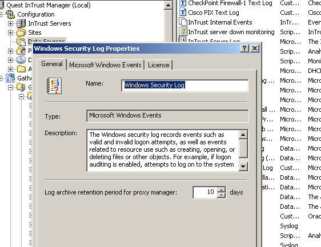Viewport: 321px width, 247px height.
Task: Click the Data Sources folder icon
Action: point(21,42)
